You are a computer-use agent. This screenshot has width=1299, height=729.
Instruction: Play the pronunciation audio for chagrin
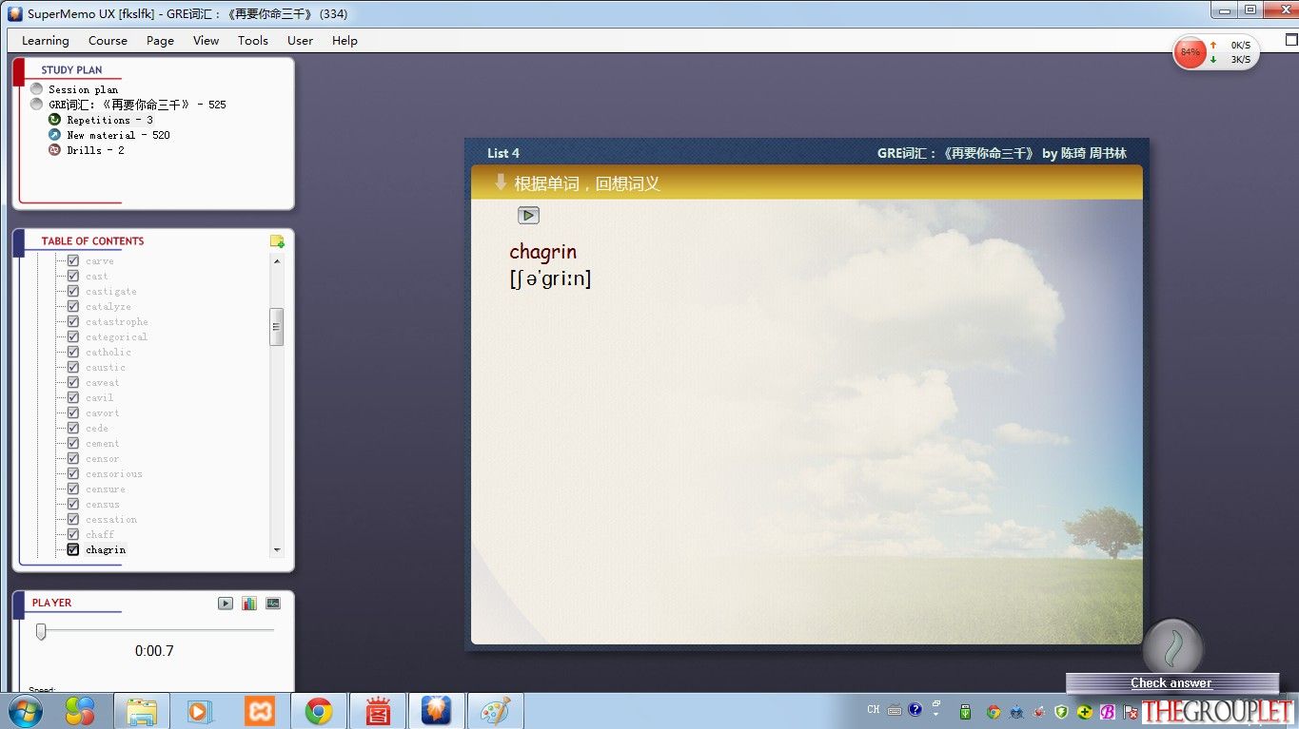tap(528, 216)
